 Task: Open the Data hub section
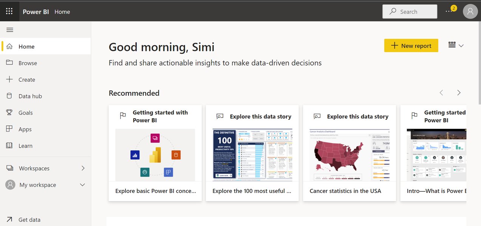(x=30, y=96)
